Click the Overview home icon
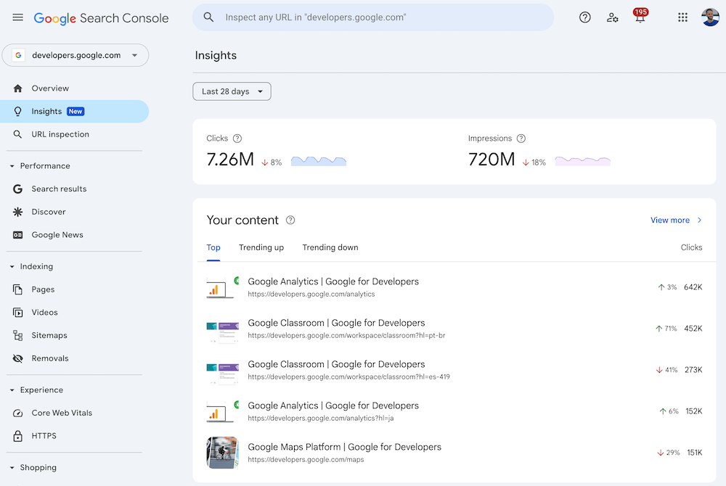Image resolution: width=726 pixels, height=486 pixels. tap(17, 88)
